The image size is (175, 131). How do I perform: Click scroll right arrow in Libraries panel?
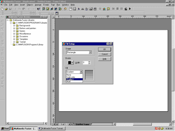46,123
